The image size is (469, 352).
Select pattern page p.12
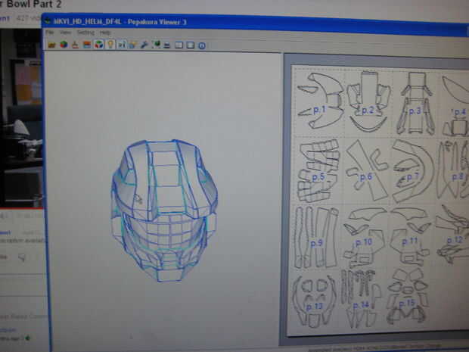point(453,235)
